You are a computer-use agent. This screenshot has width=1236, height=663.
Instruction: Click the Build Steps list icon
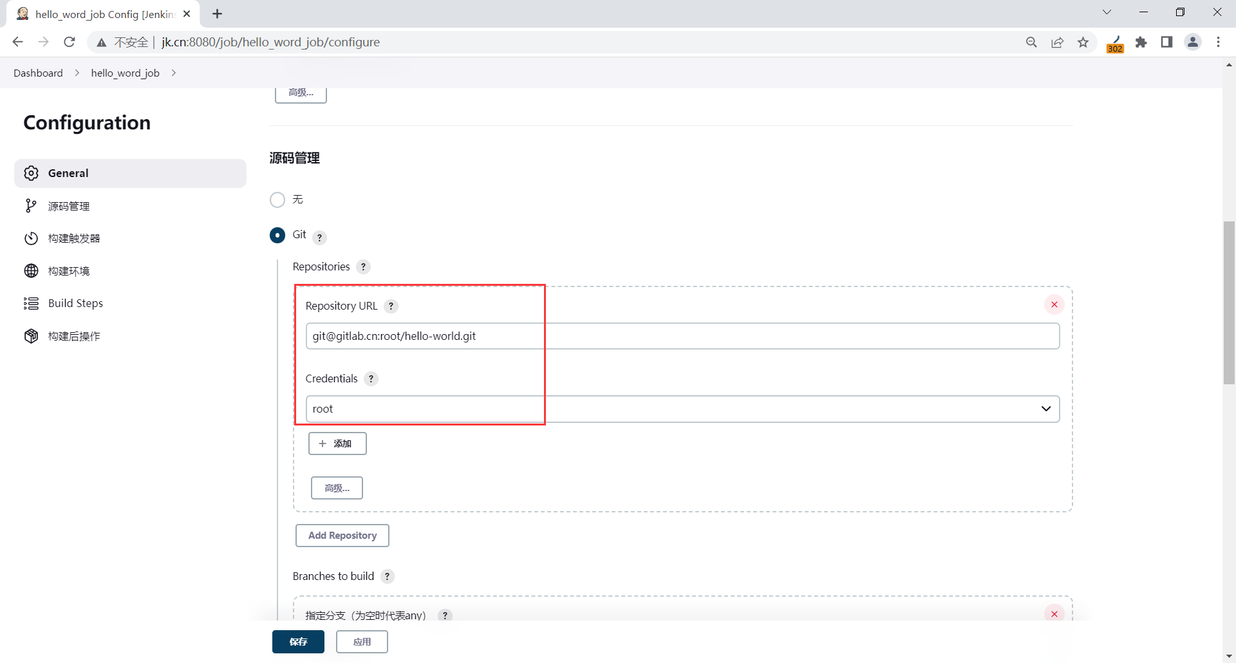(31, 303)
